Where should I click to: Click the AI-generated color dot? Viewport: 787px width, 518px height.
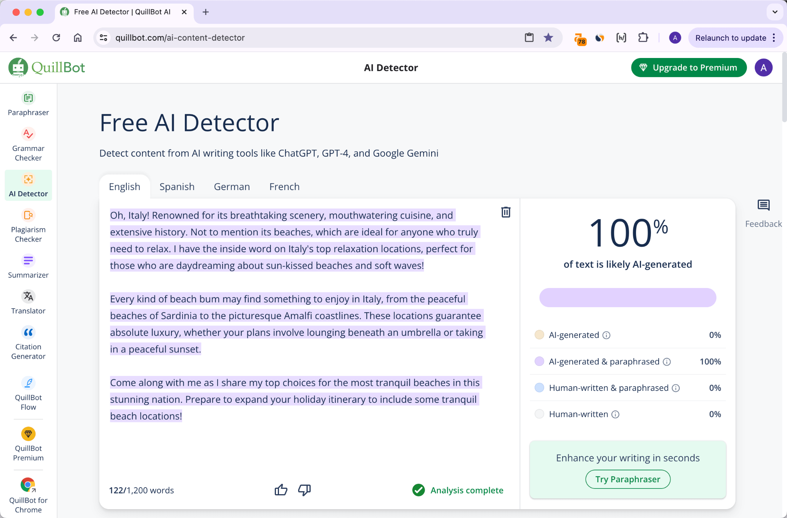[539, 335]
